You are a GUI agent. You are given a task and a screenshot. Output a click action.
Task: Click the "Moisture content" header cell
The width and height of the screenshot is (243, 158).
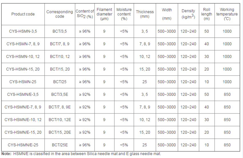point(124,14)
